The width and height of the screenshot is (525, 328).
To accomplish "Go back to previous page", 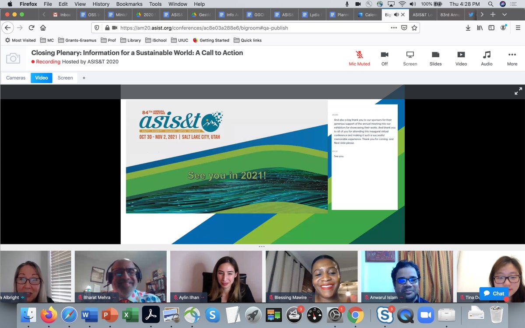I will coord(7,28).
